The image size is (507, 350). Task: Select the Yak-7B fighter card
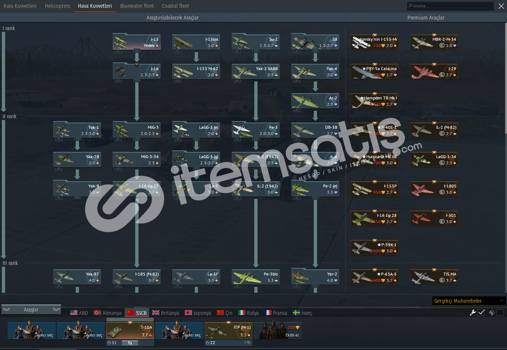click(77, 160)
